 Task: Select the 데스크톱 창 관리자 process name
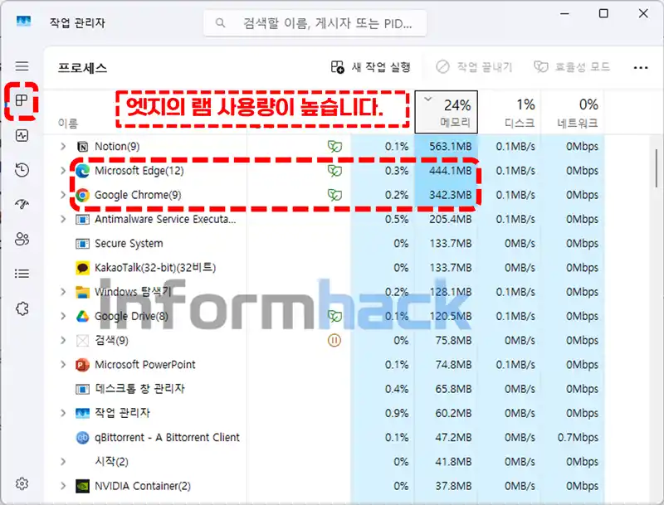point(139,389)
